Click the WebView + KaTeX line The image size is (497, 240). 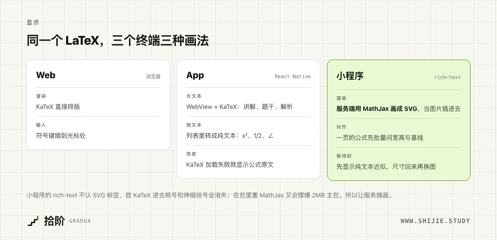click(x=239, y=107)
